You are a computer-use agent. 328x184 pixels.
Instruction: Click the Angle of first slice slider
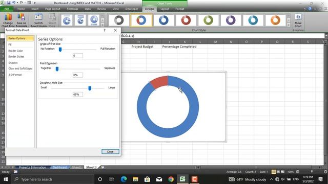coord(60,50)
